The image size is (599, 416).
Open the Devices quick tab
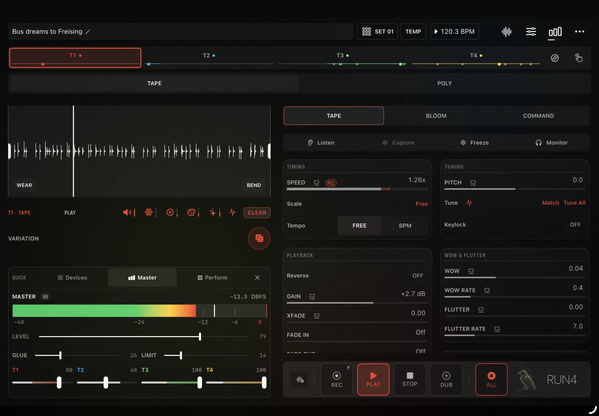pyautogui.click(x=72, y=278)
